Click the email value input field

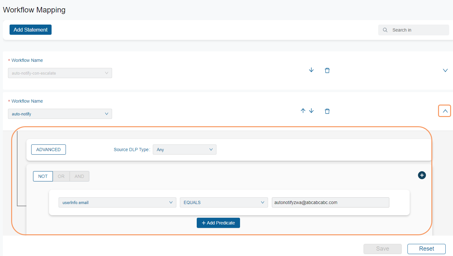(330, 202)
